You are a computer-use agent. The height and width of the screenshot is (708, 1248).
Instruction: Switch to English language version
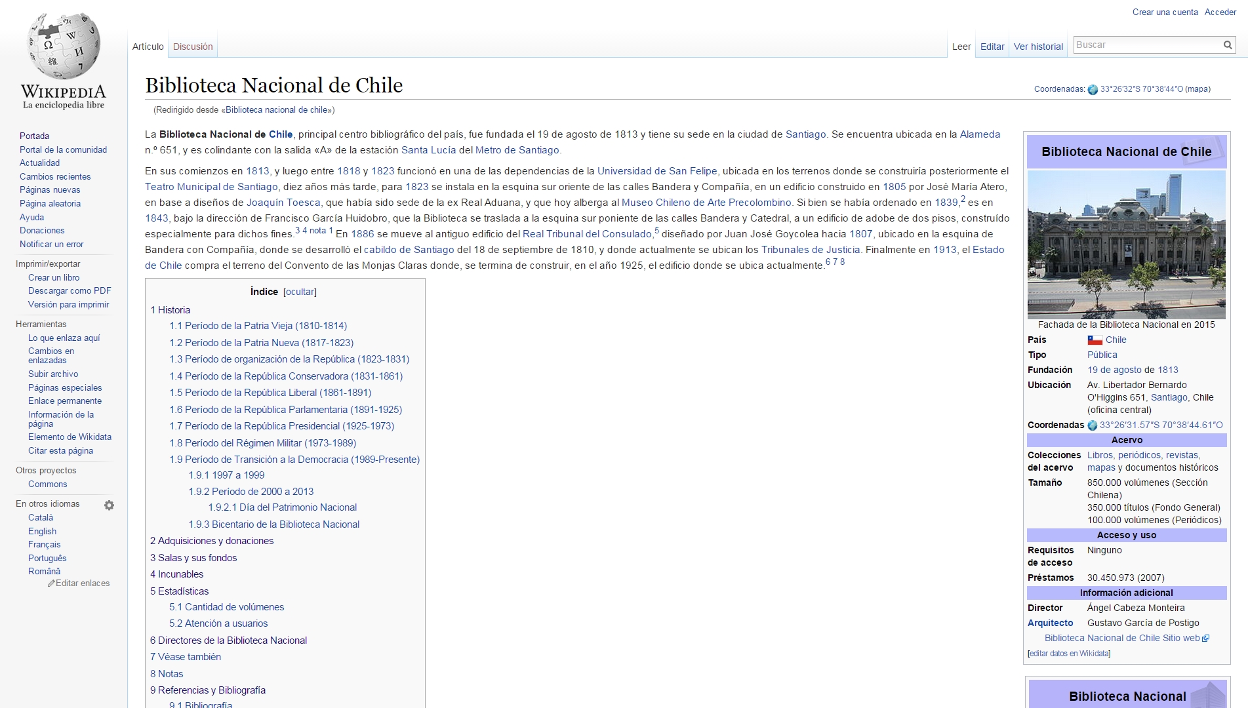pyautogui.click(x=42, y=531)
